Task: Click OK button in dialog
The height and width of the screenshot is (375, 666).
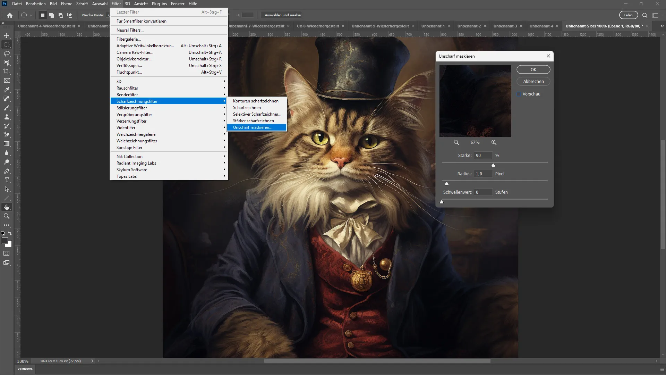Action: coord(533,69)
